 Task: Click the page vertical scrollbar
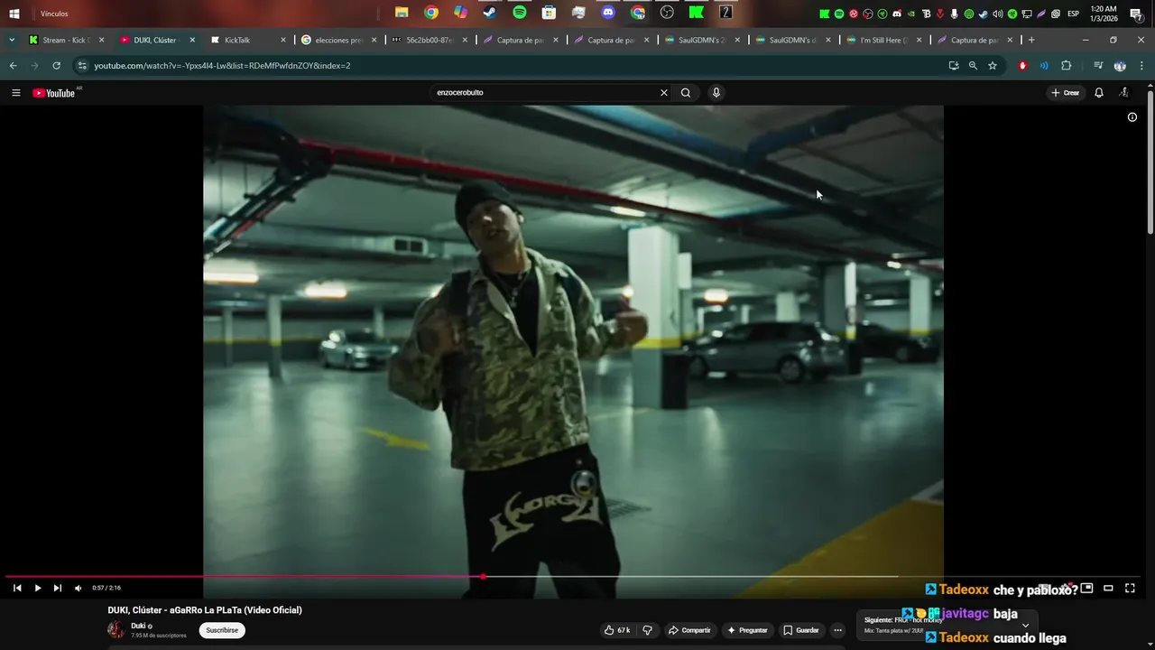(x=1150, y=162)
